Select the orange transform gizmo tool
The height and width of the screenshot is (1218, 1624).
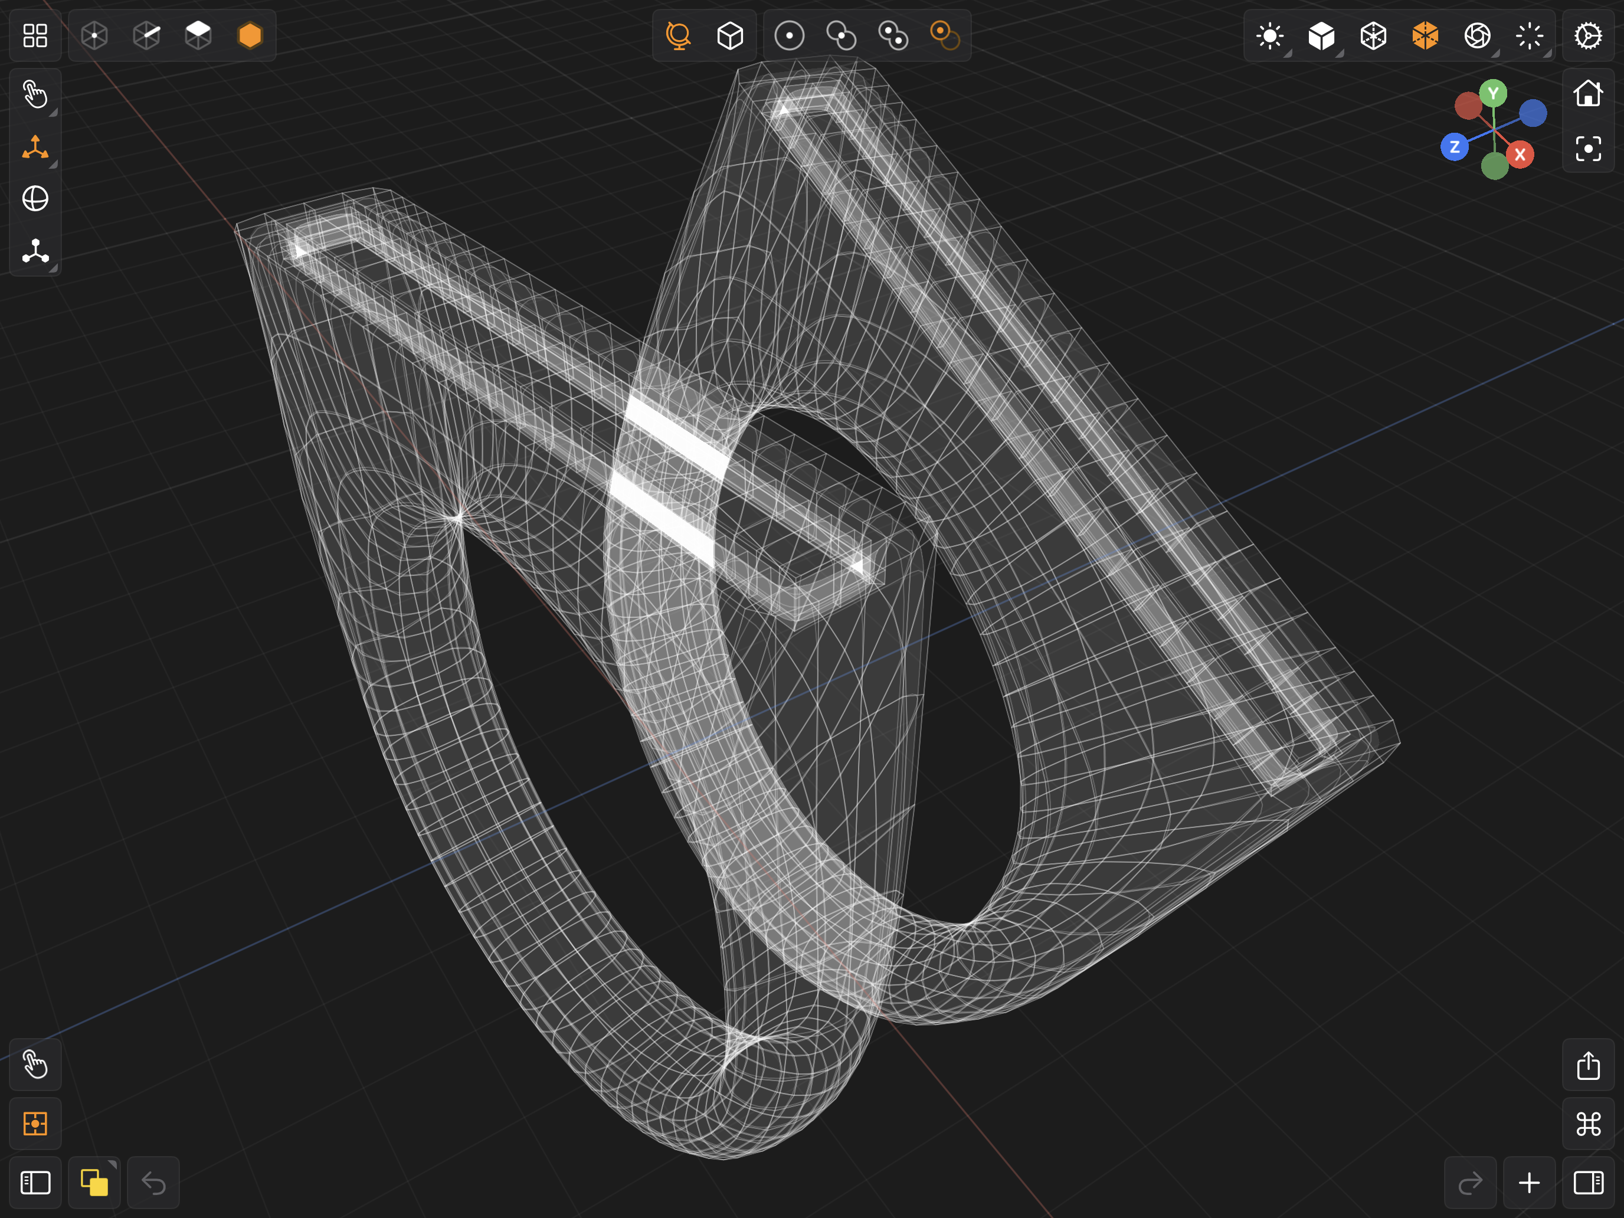click(35, 147)
